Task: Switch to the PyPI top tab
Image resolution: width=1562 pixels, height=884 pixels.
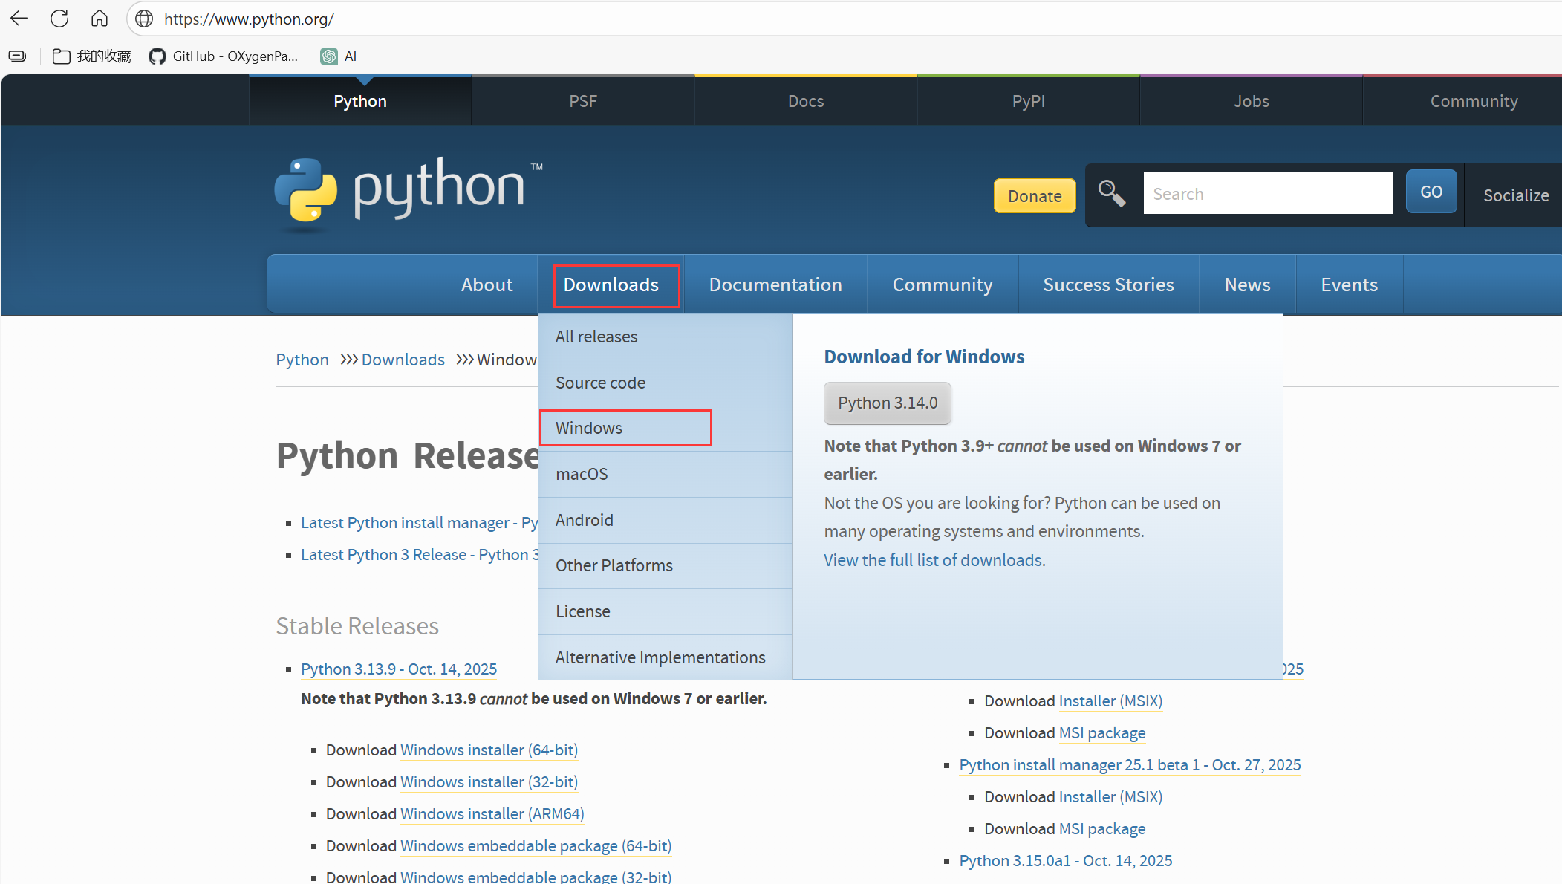Action: click(1028, 101)
